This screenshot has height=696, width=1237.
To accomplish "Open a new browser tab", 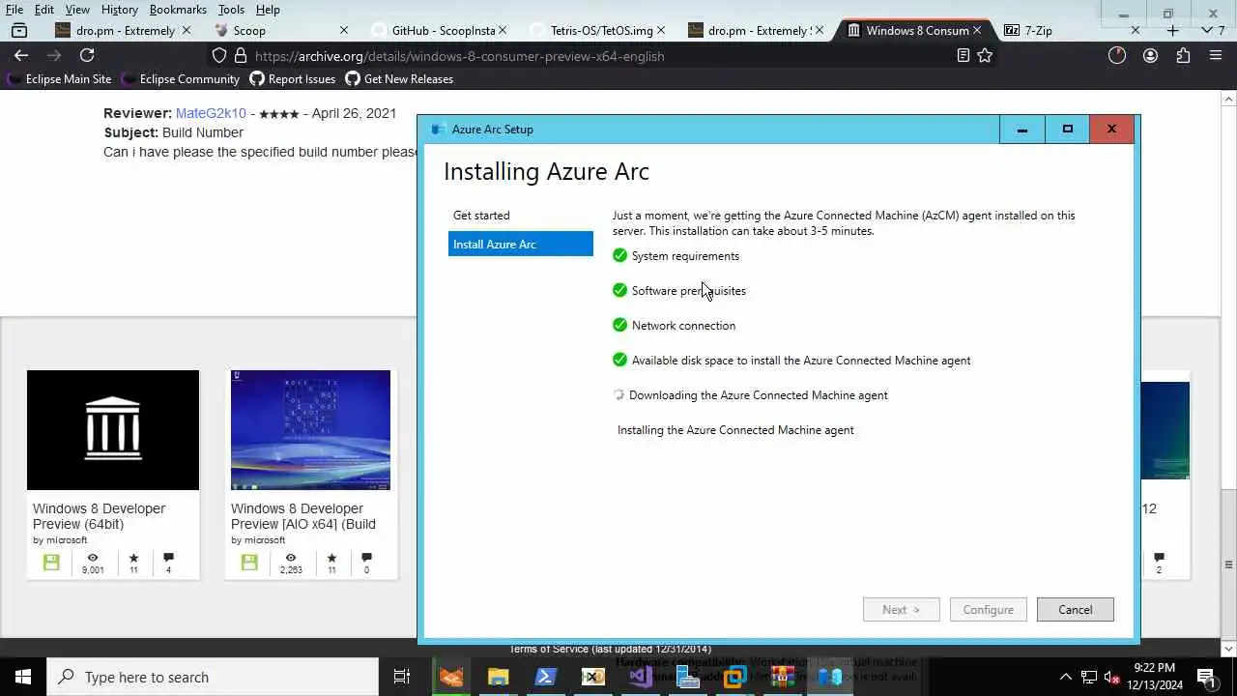I will coord(1172,31).
